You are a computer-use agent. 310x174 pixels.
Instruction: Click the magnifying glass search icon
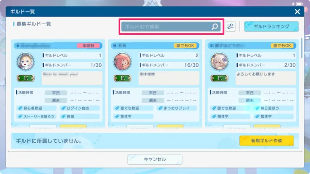point(215,27)
